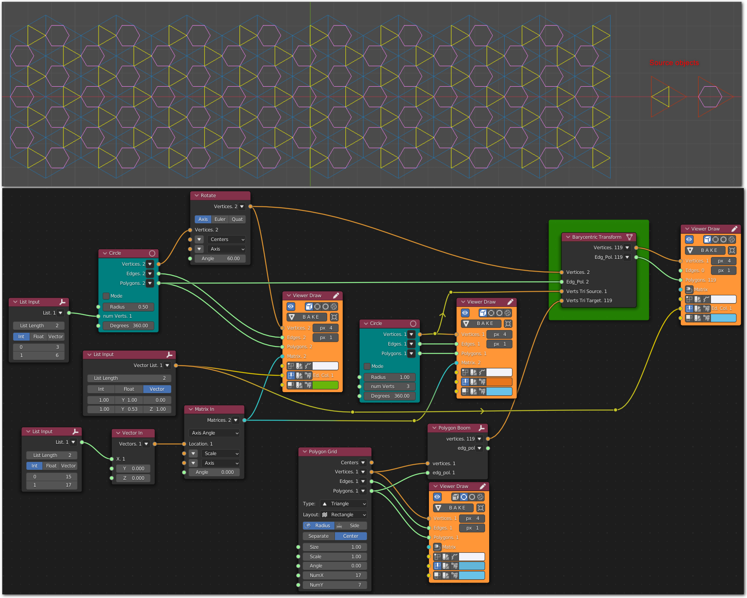This screenshot has height=598, width=747.
Task: Toggle Mode checkbox on Circle node with radius 1.00
Action: pos(367,366)
